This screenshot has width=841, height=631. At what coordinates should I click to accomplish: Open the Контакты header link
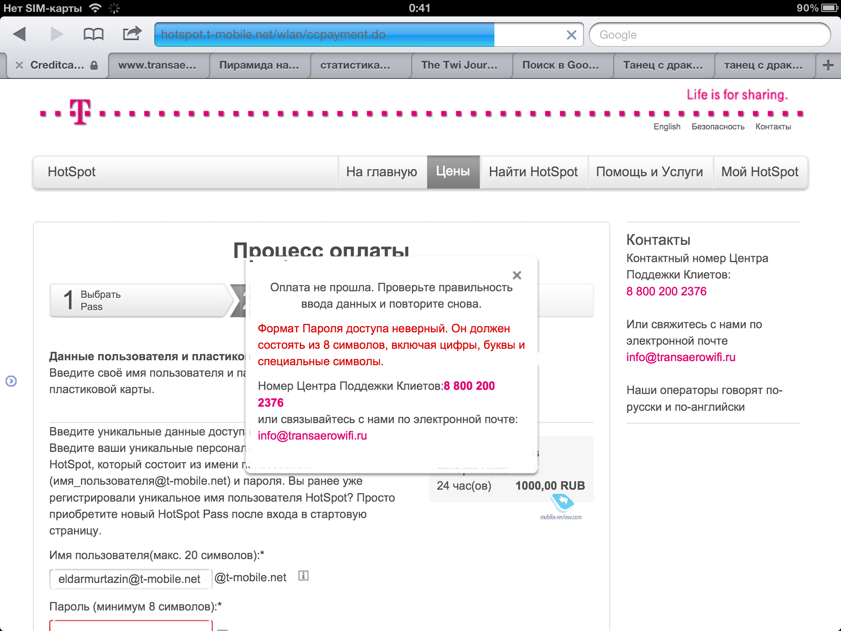(x=773, y=127)
